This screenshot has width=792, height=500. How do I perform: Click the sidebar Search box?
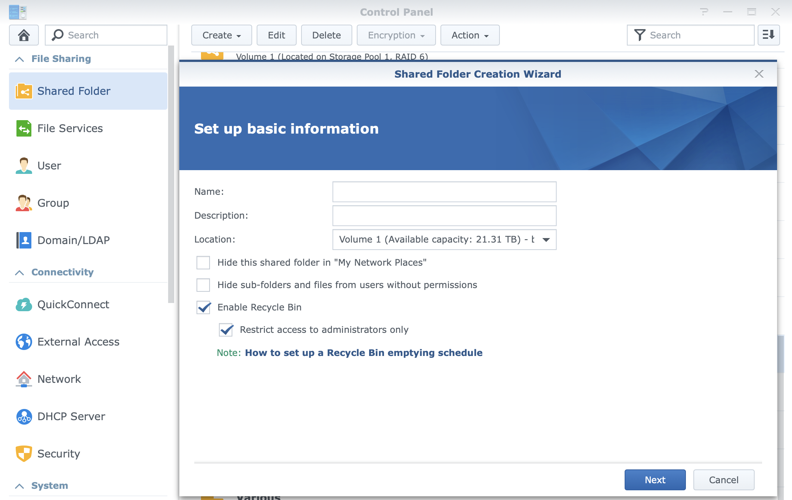(106, 35)
